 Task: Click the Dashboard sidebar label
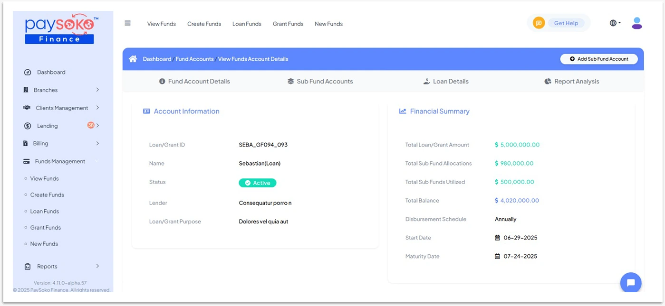click(51, 72)
